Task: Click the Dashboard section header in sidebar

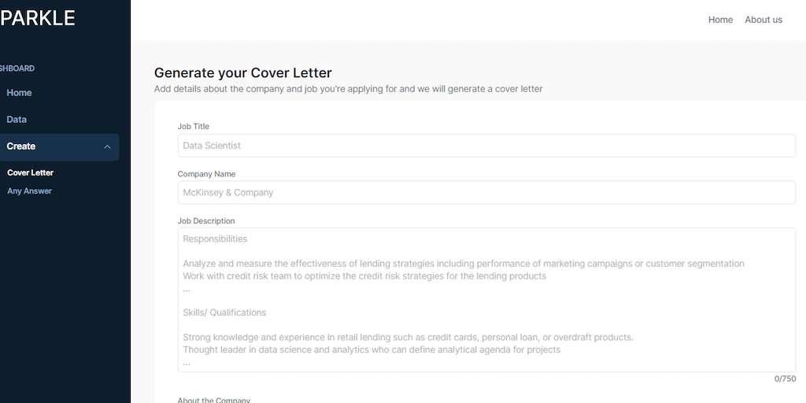Action: tap(17, 68)
